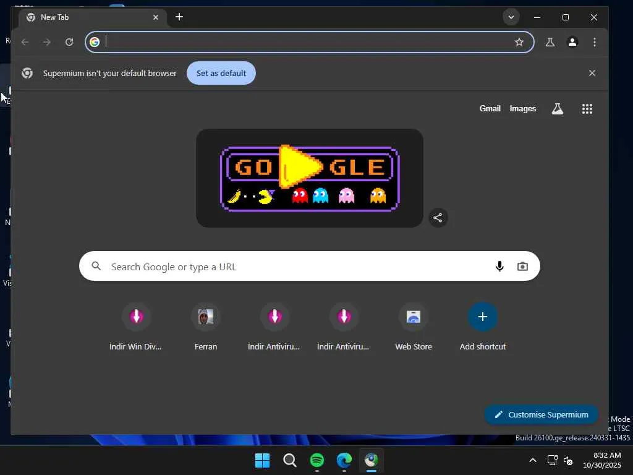The width and height of the screenshot is (633, 475).
Task: Open the İndir Win Div... shortcut
Action: click(136, 327)
